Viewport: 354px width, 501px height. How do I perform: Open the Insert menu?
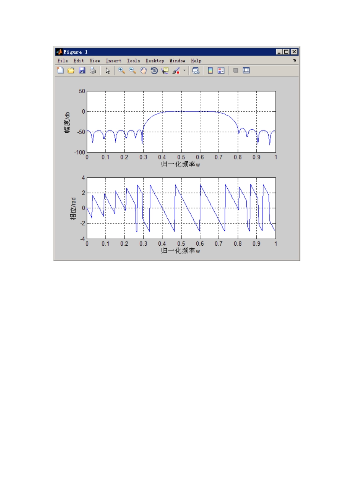pyautogui.click(x=113, y=61)
